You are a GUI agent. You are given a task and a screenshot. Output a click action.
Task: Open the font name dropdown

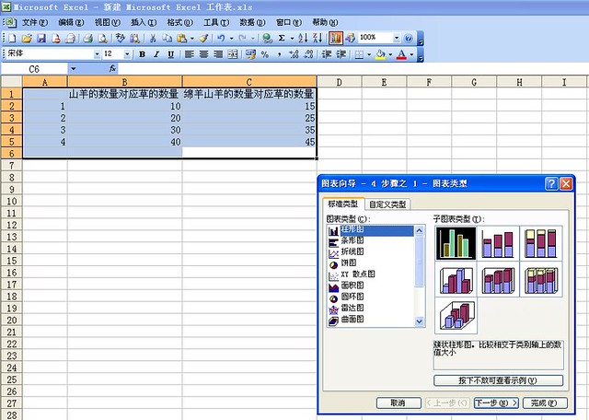click(97, 54)
